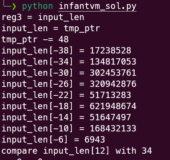Click the value 51713283
170x160 pixels.
110,95
